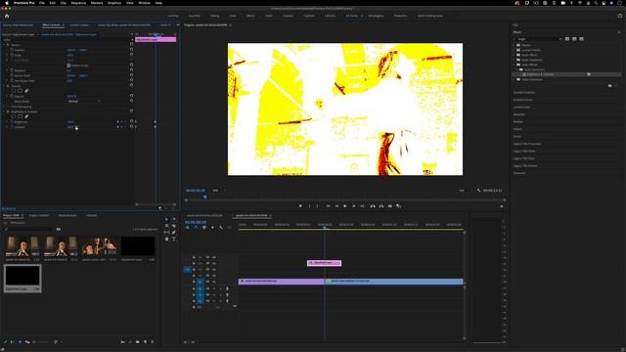Image resolution: width=626 pixels, height=352 pixels.
Task: Click Brightness & Contrast ellipse mask tool
Action: [x=13, y=116]
